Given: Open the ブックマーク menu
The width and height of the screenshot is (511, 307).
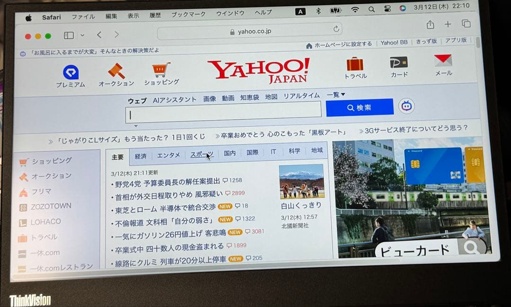Looking at the screenshot, I should (x=188, y=14).
